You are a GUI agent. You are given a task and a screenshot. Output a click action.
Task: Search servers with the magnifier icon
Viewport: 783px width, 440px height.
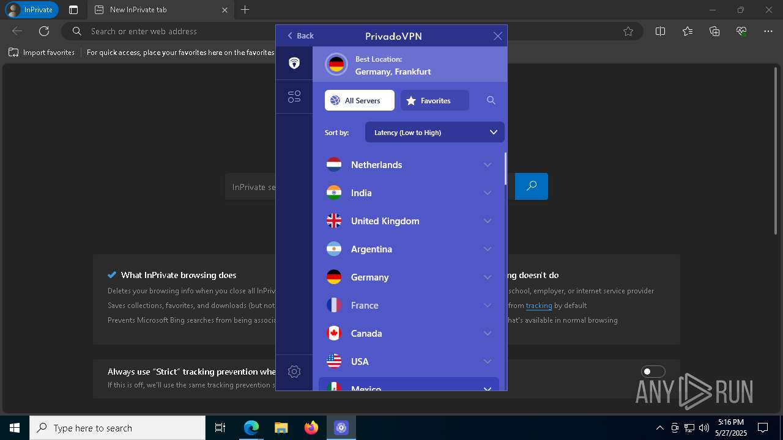(491, 100)
